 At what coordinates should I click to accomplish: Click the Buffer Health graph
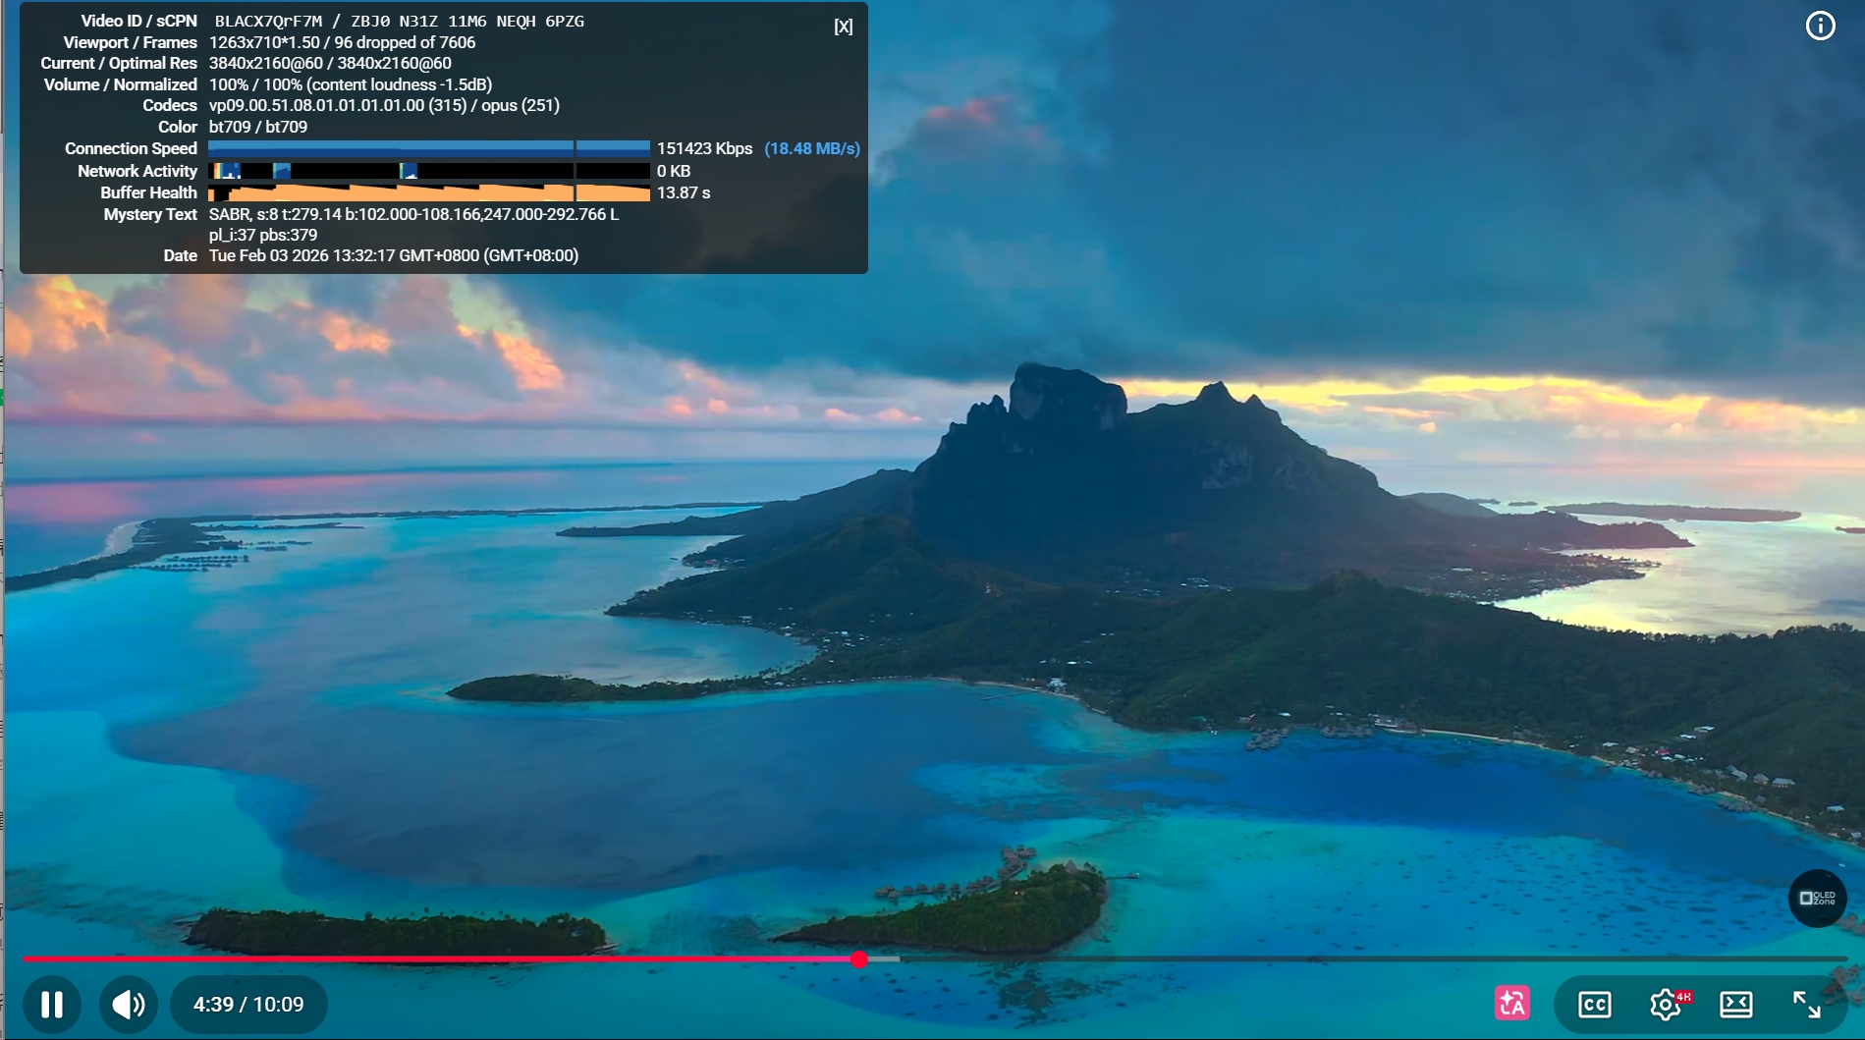pyautogui.click(x=429, y=192)
